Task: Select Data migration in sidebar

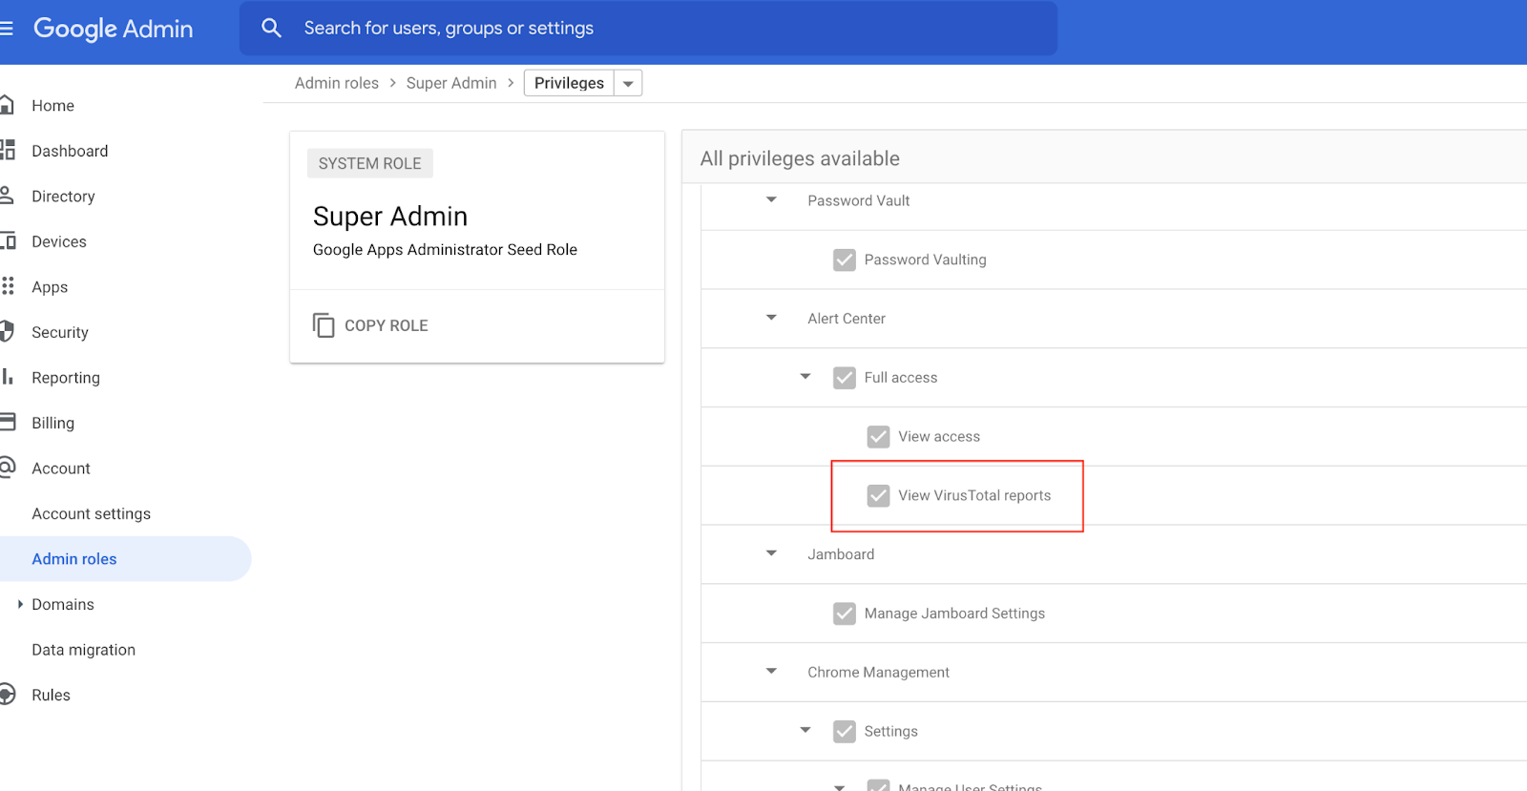Action: tap(83, 650)
